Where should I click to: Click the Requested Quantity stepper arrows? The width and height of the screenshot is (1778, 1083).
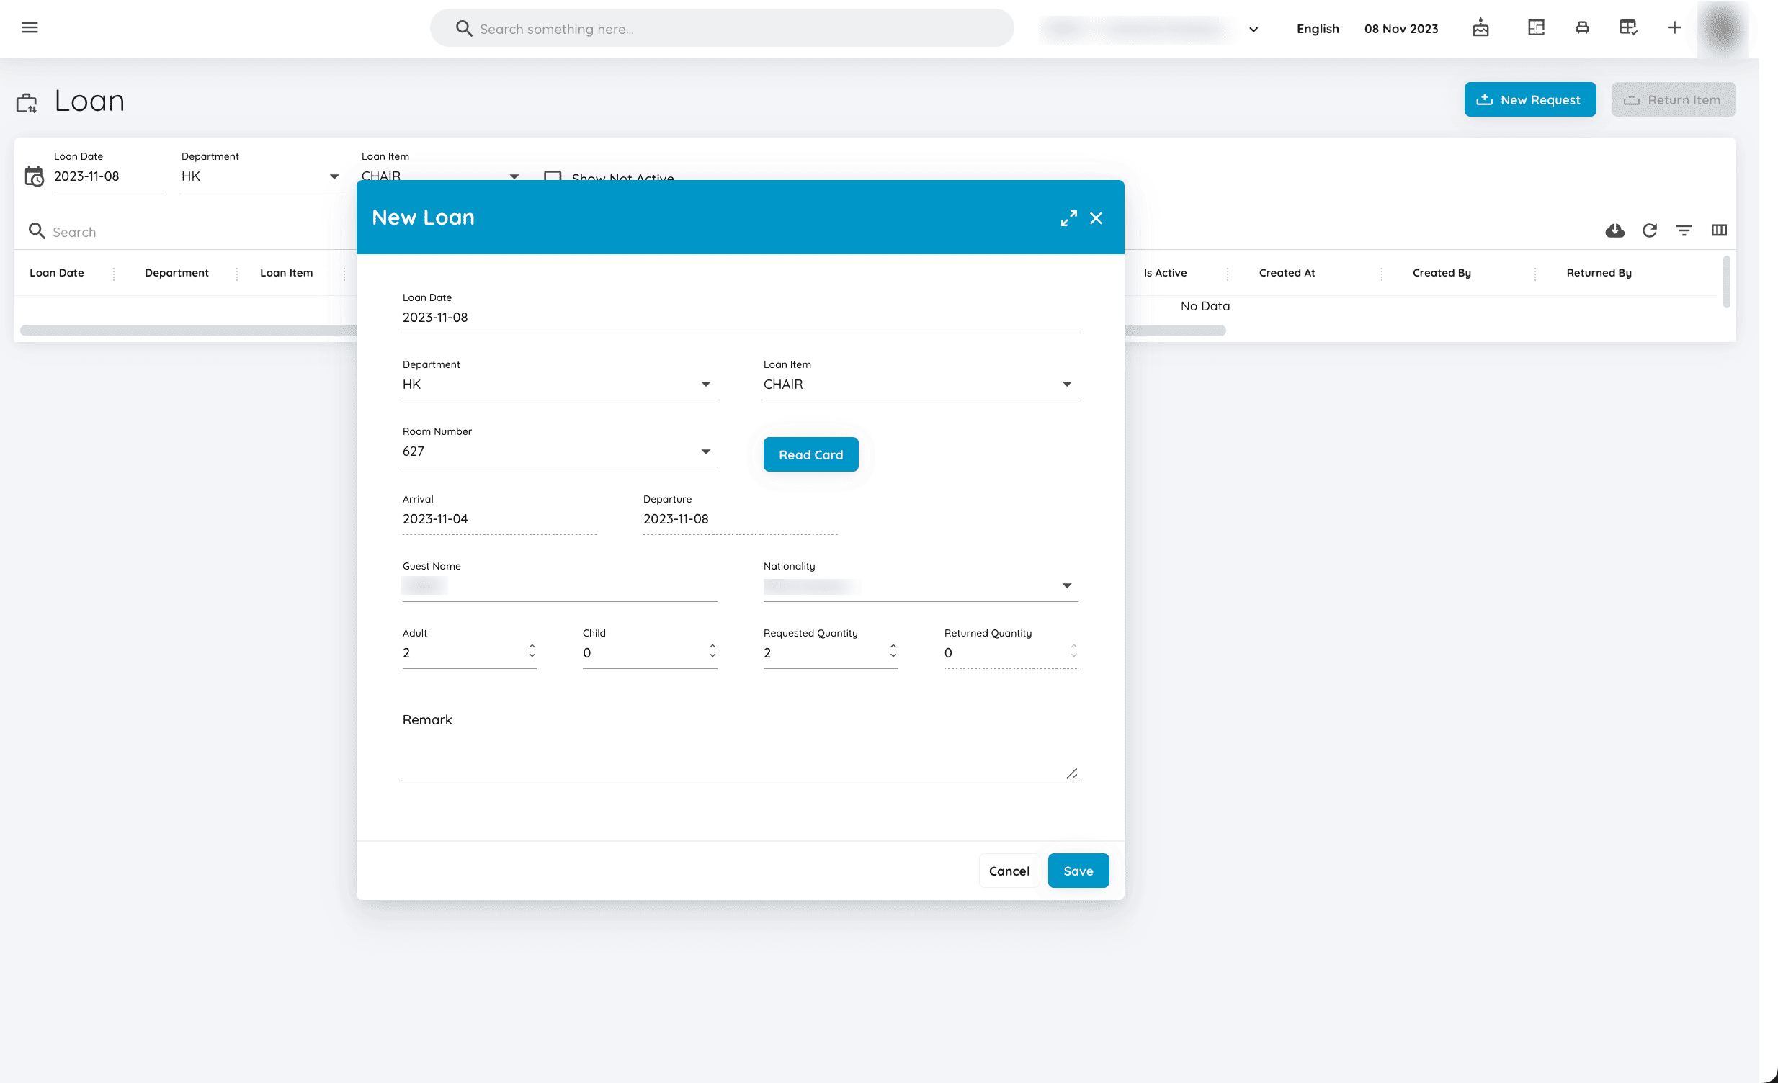pyautogui.click(x=893, y=650)
